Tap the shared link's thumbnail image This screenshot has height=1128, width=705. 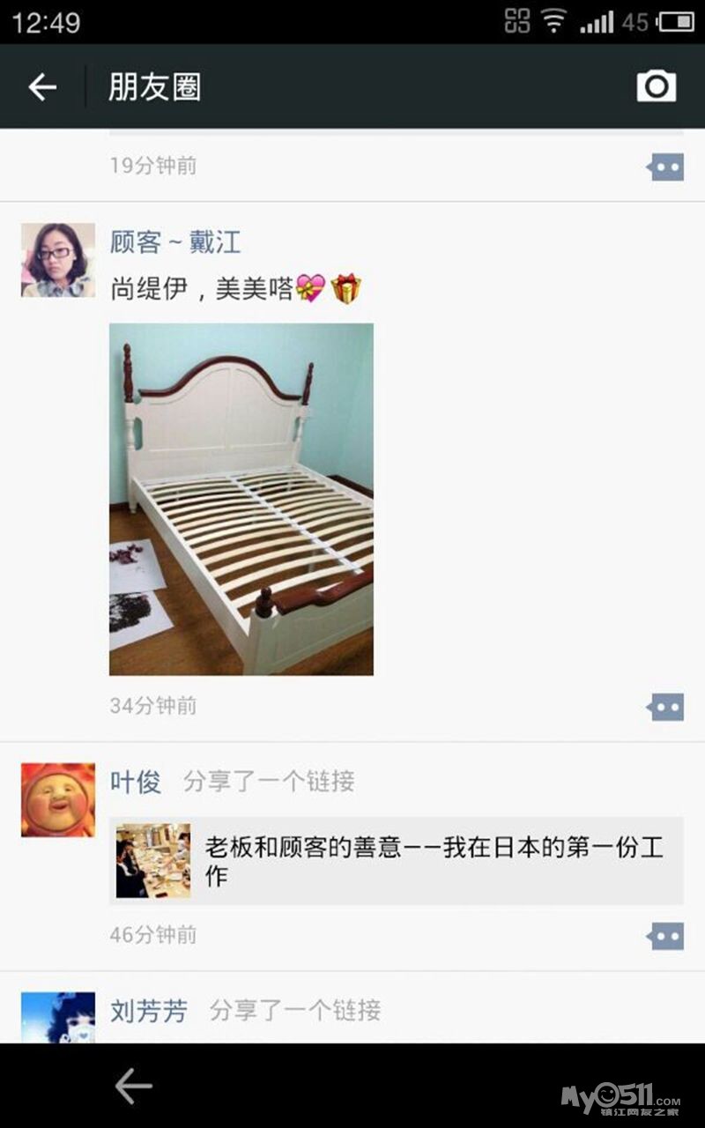tap(153, 861)
